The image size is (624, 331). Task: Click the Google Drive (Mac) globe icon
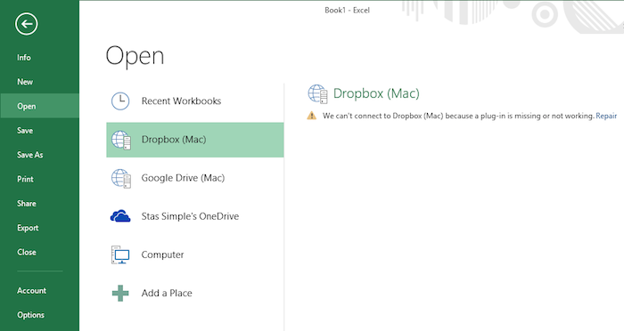tap(121, 178)
